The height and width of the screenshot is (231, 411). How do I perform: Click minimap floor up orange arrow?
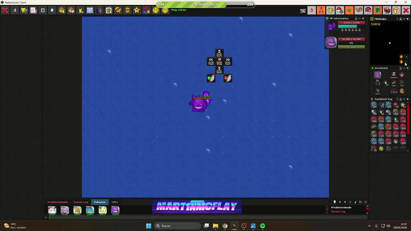[x=401, y=57]
